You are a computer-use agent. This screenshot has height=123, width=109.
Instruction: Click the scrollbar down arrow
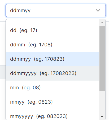[102, 117]
